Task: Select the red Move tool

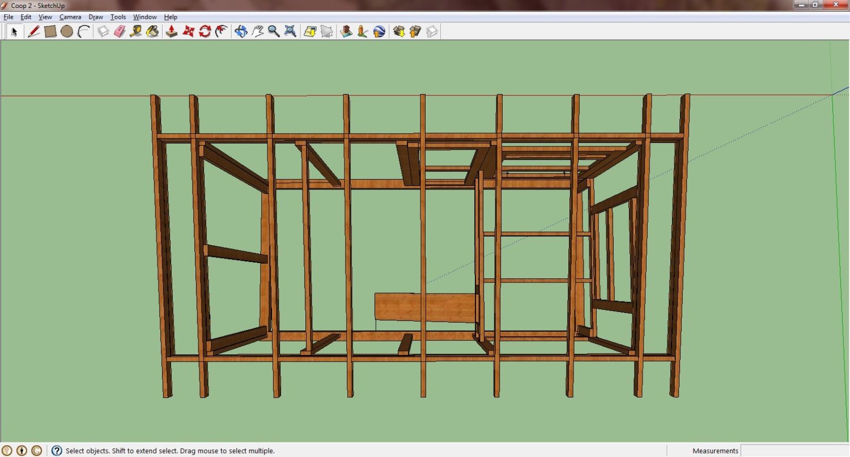Action: coord(189,32)
